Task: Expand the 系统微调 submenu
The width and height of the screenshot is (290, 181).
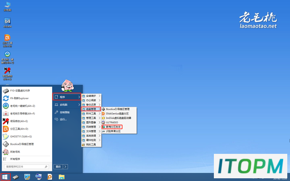Action: pos(92,136)
